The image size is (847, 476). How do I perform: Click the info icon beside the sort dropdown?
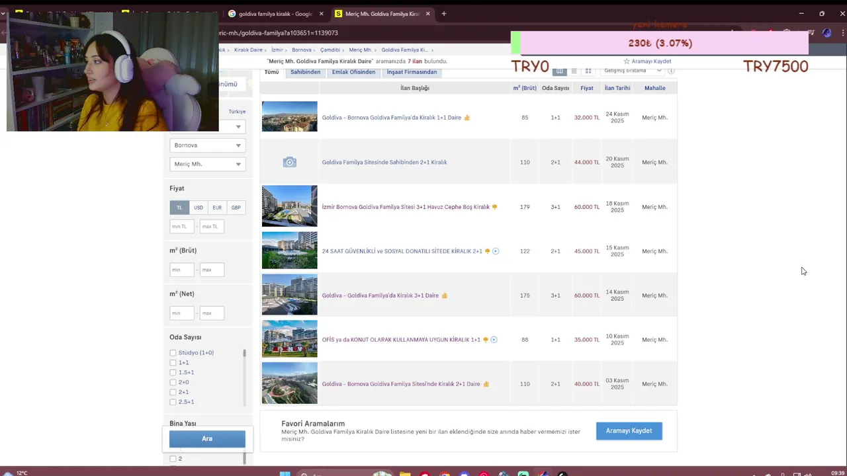671,71
